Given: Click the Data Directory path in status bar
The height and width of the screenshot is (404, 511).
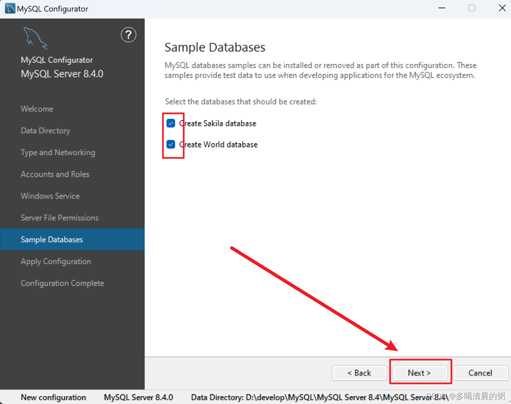Looking at the screenshot, I should point(319,397).
